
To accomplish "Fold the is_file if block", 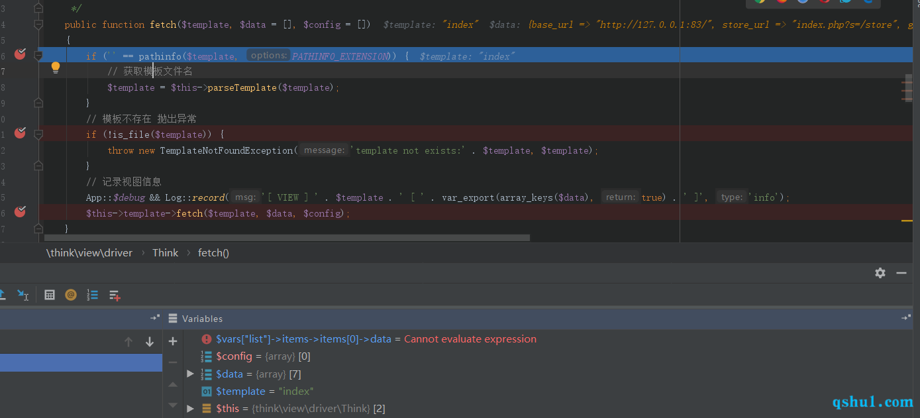I will (38, 134).
